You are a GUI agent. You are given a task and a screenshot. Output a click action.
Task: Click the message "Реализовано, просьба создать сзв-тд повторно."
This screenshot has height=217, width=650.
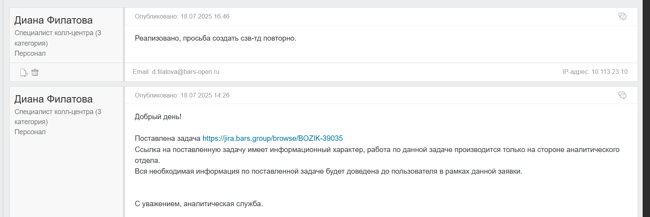215,38
